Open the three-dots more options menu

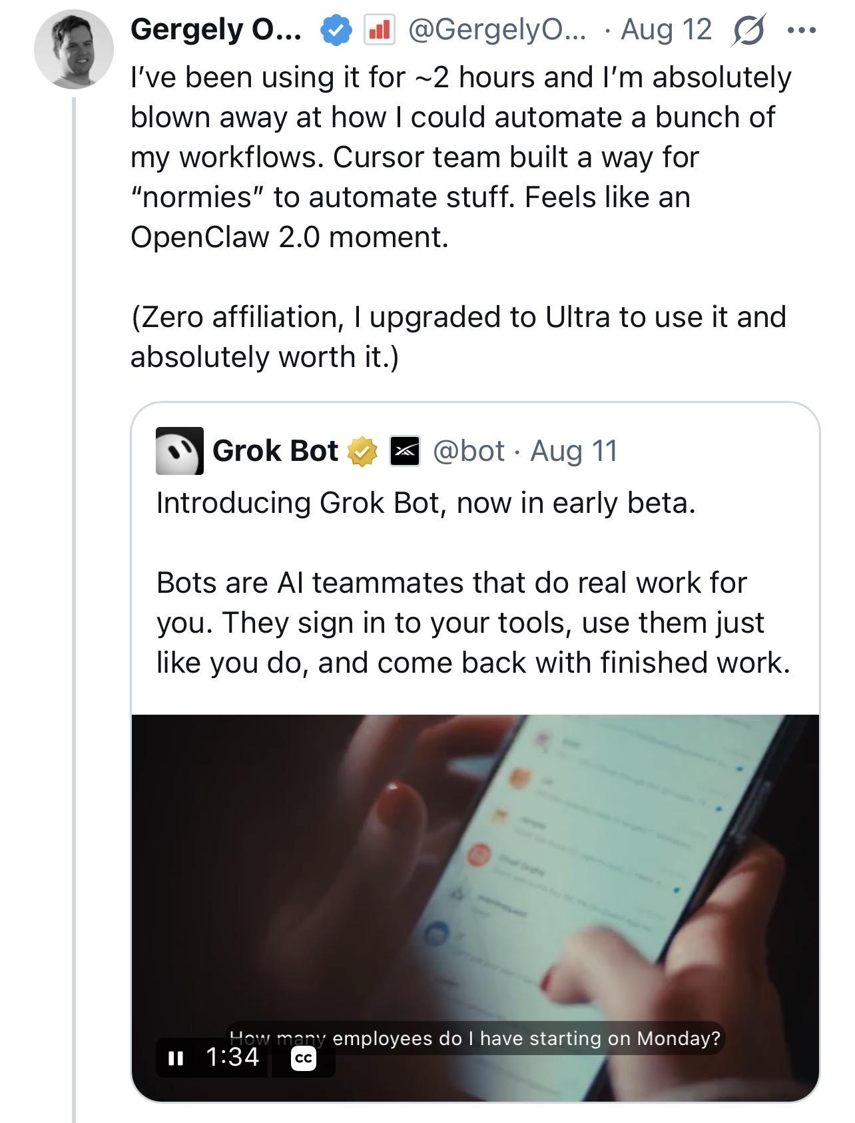[x=801, y=31]
